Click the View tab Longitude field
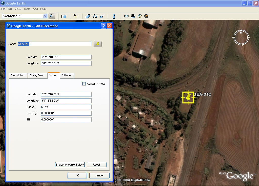Screen dimensions: 259x186 coord(66,101)
